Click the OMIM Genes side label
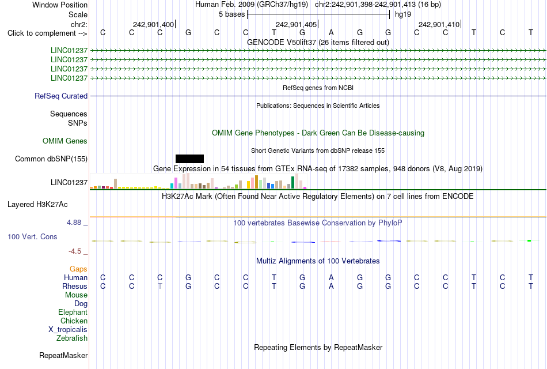The height and width of the screenshot is (369, 547). 65,141
